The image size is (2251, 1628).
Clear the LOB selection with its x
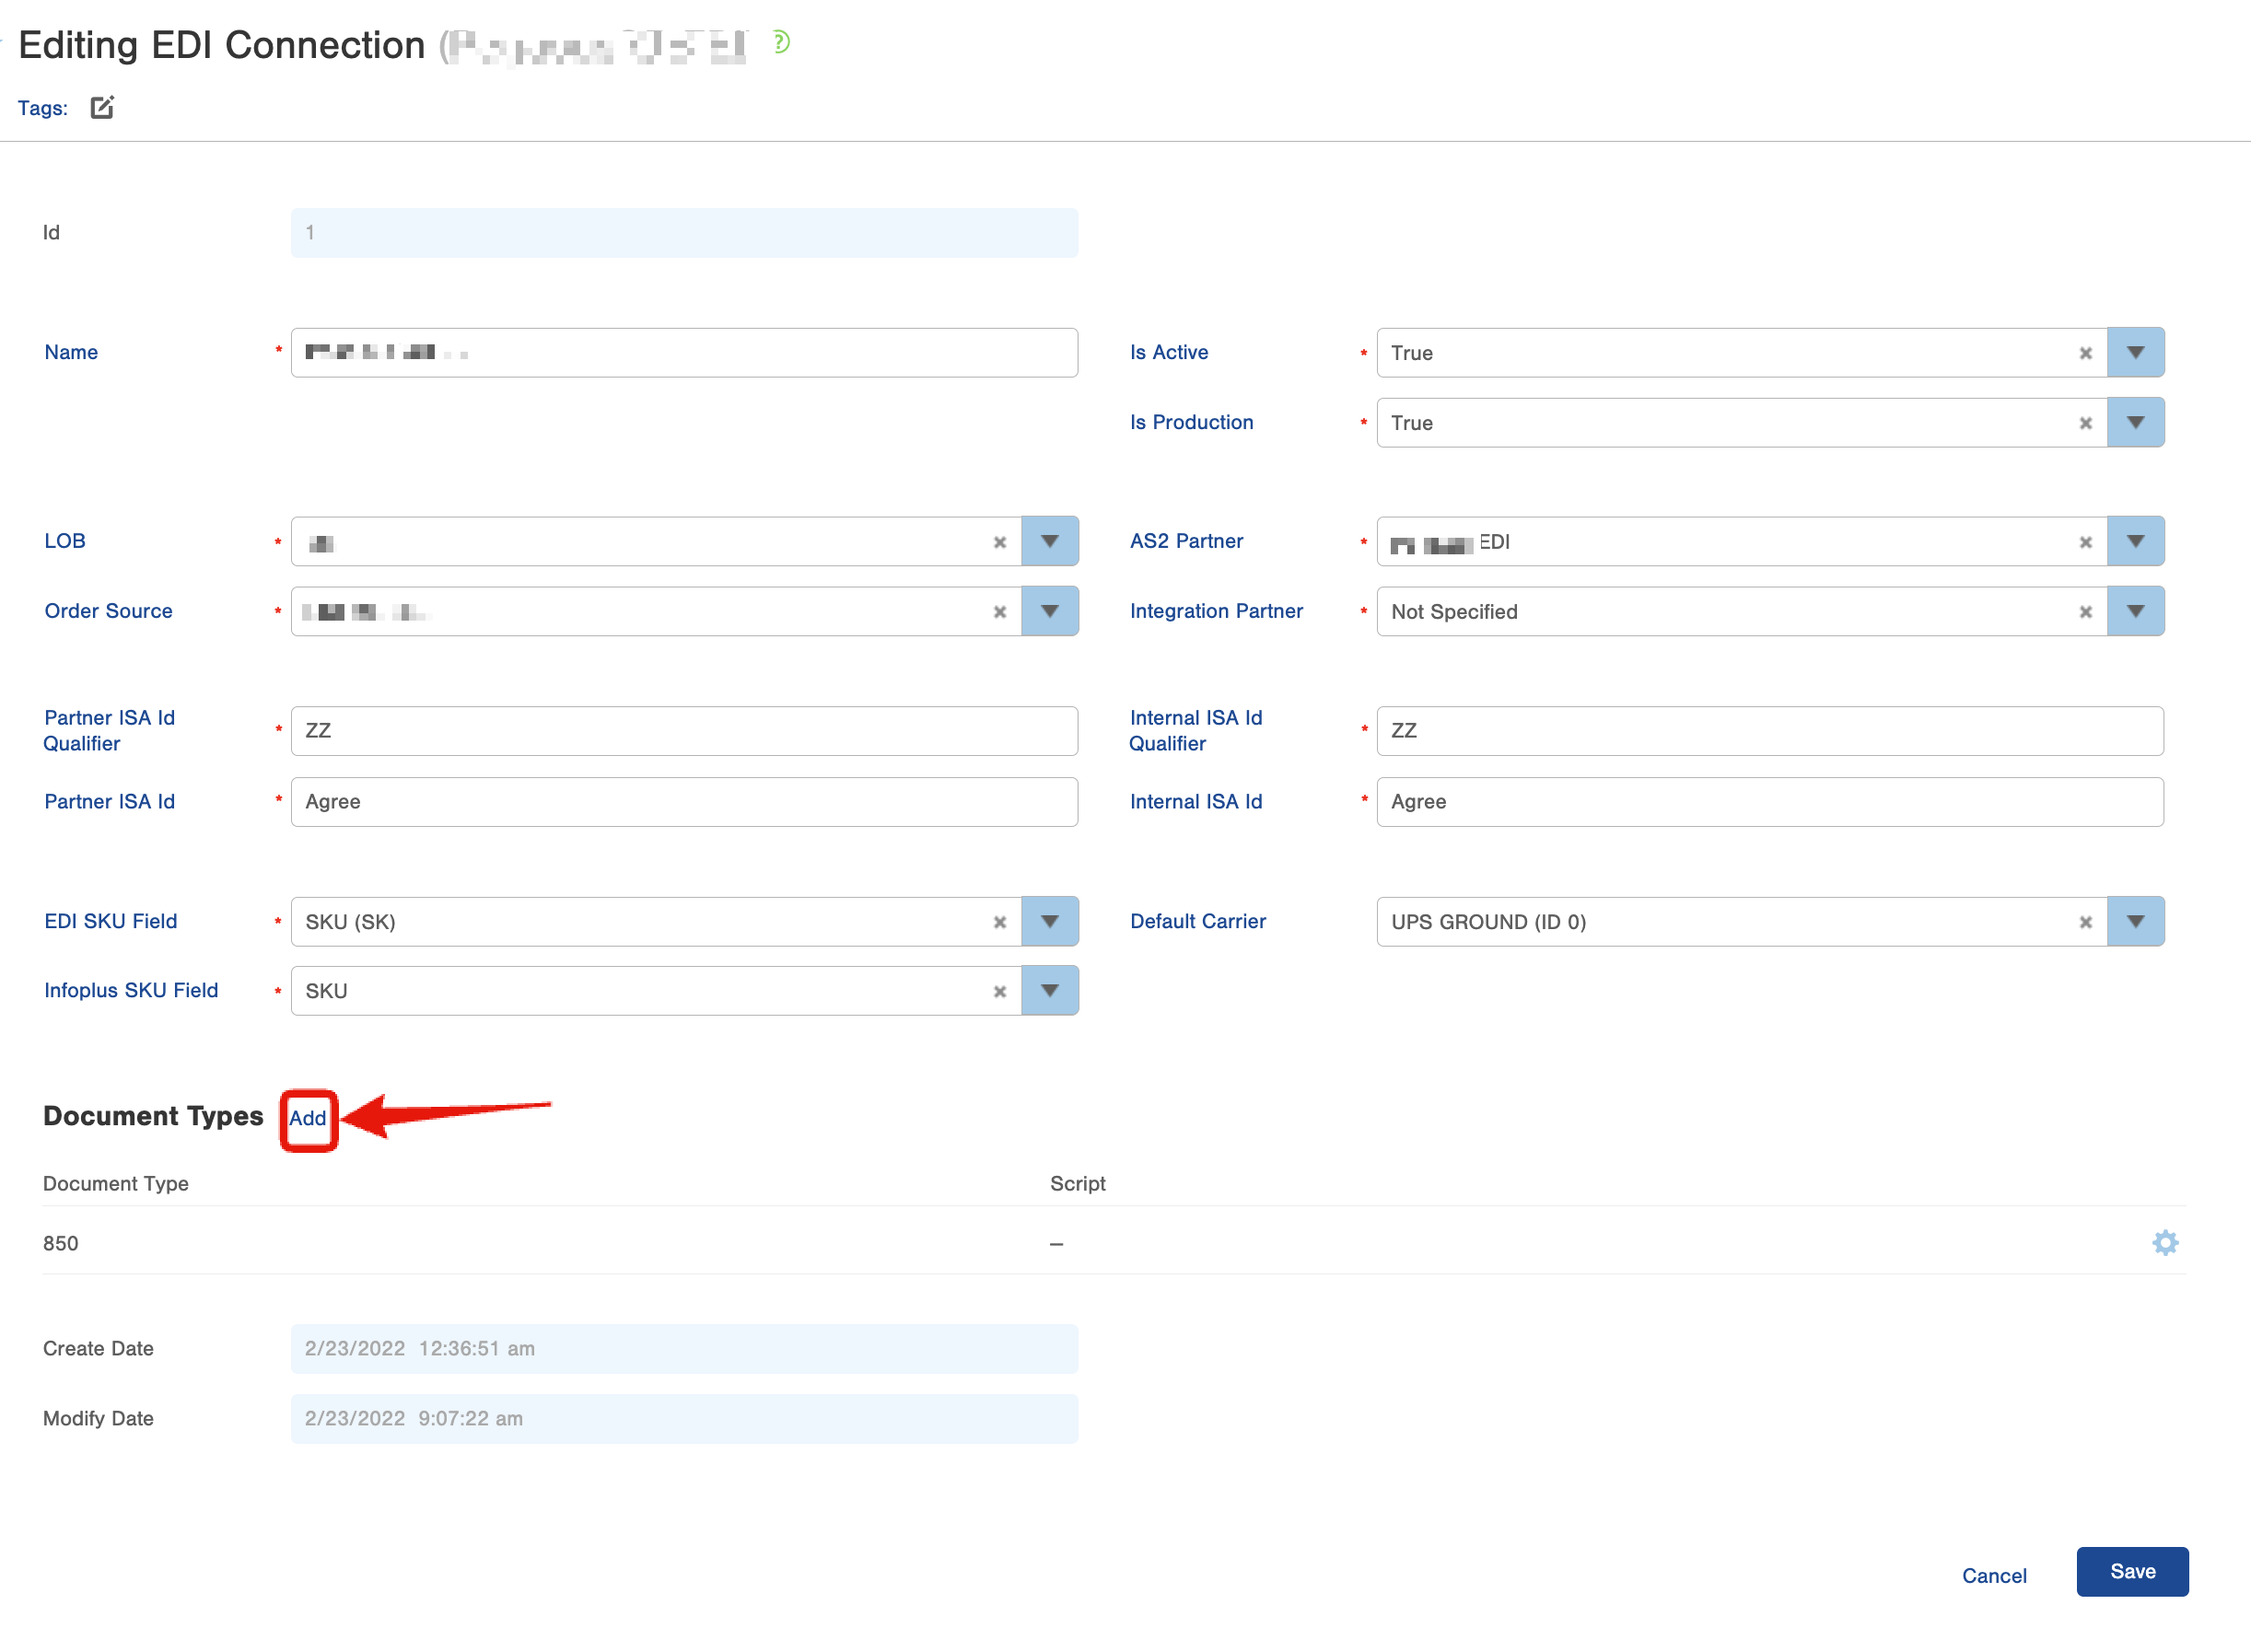point(999,541)
